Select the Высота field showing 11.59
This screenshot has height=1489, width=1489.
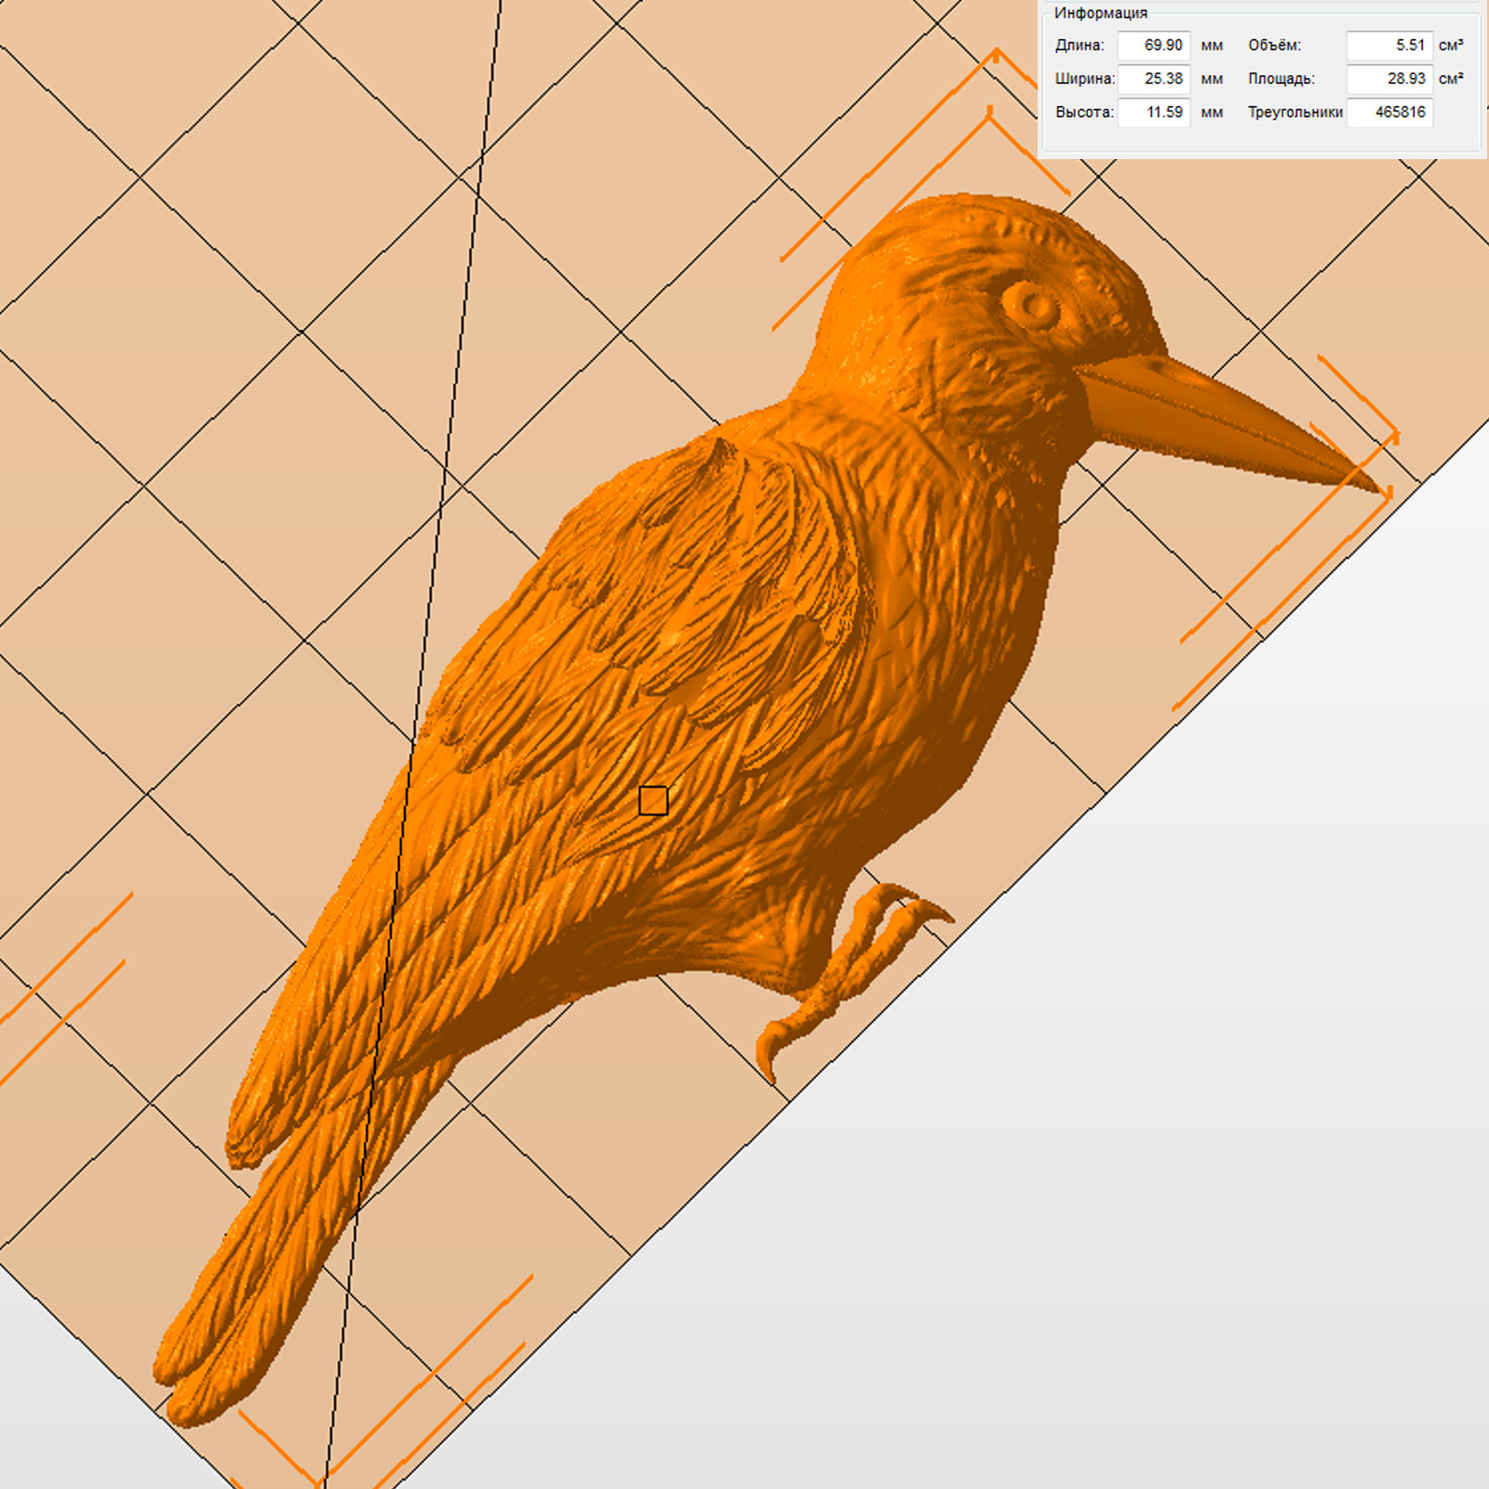(x=1153, y=113)
